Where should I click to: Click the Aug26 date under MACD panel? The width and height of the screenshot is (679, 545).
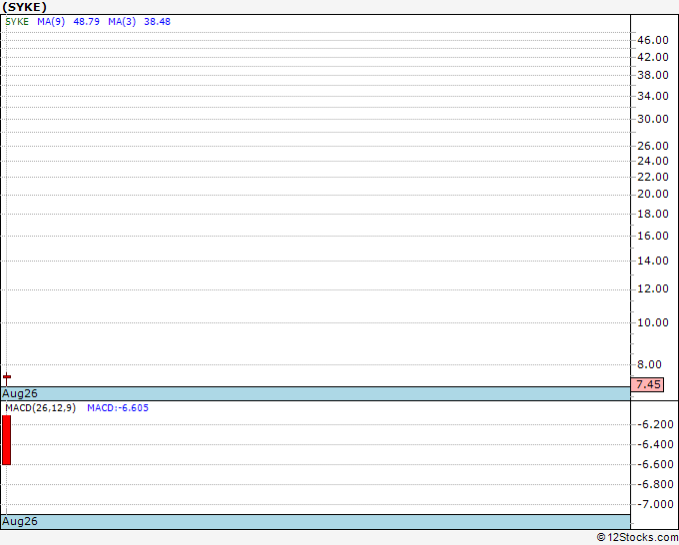coord(20,521)
